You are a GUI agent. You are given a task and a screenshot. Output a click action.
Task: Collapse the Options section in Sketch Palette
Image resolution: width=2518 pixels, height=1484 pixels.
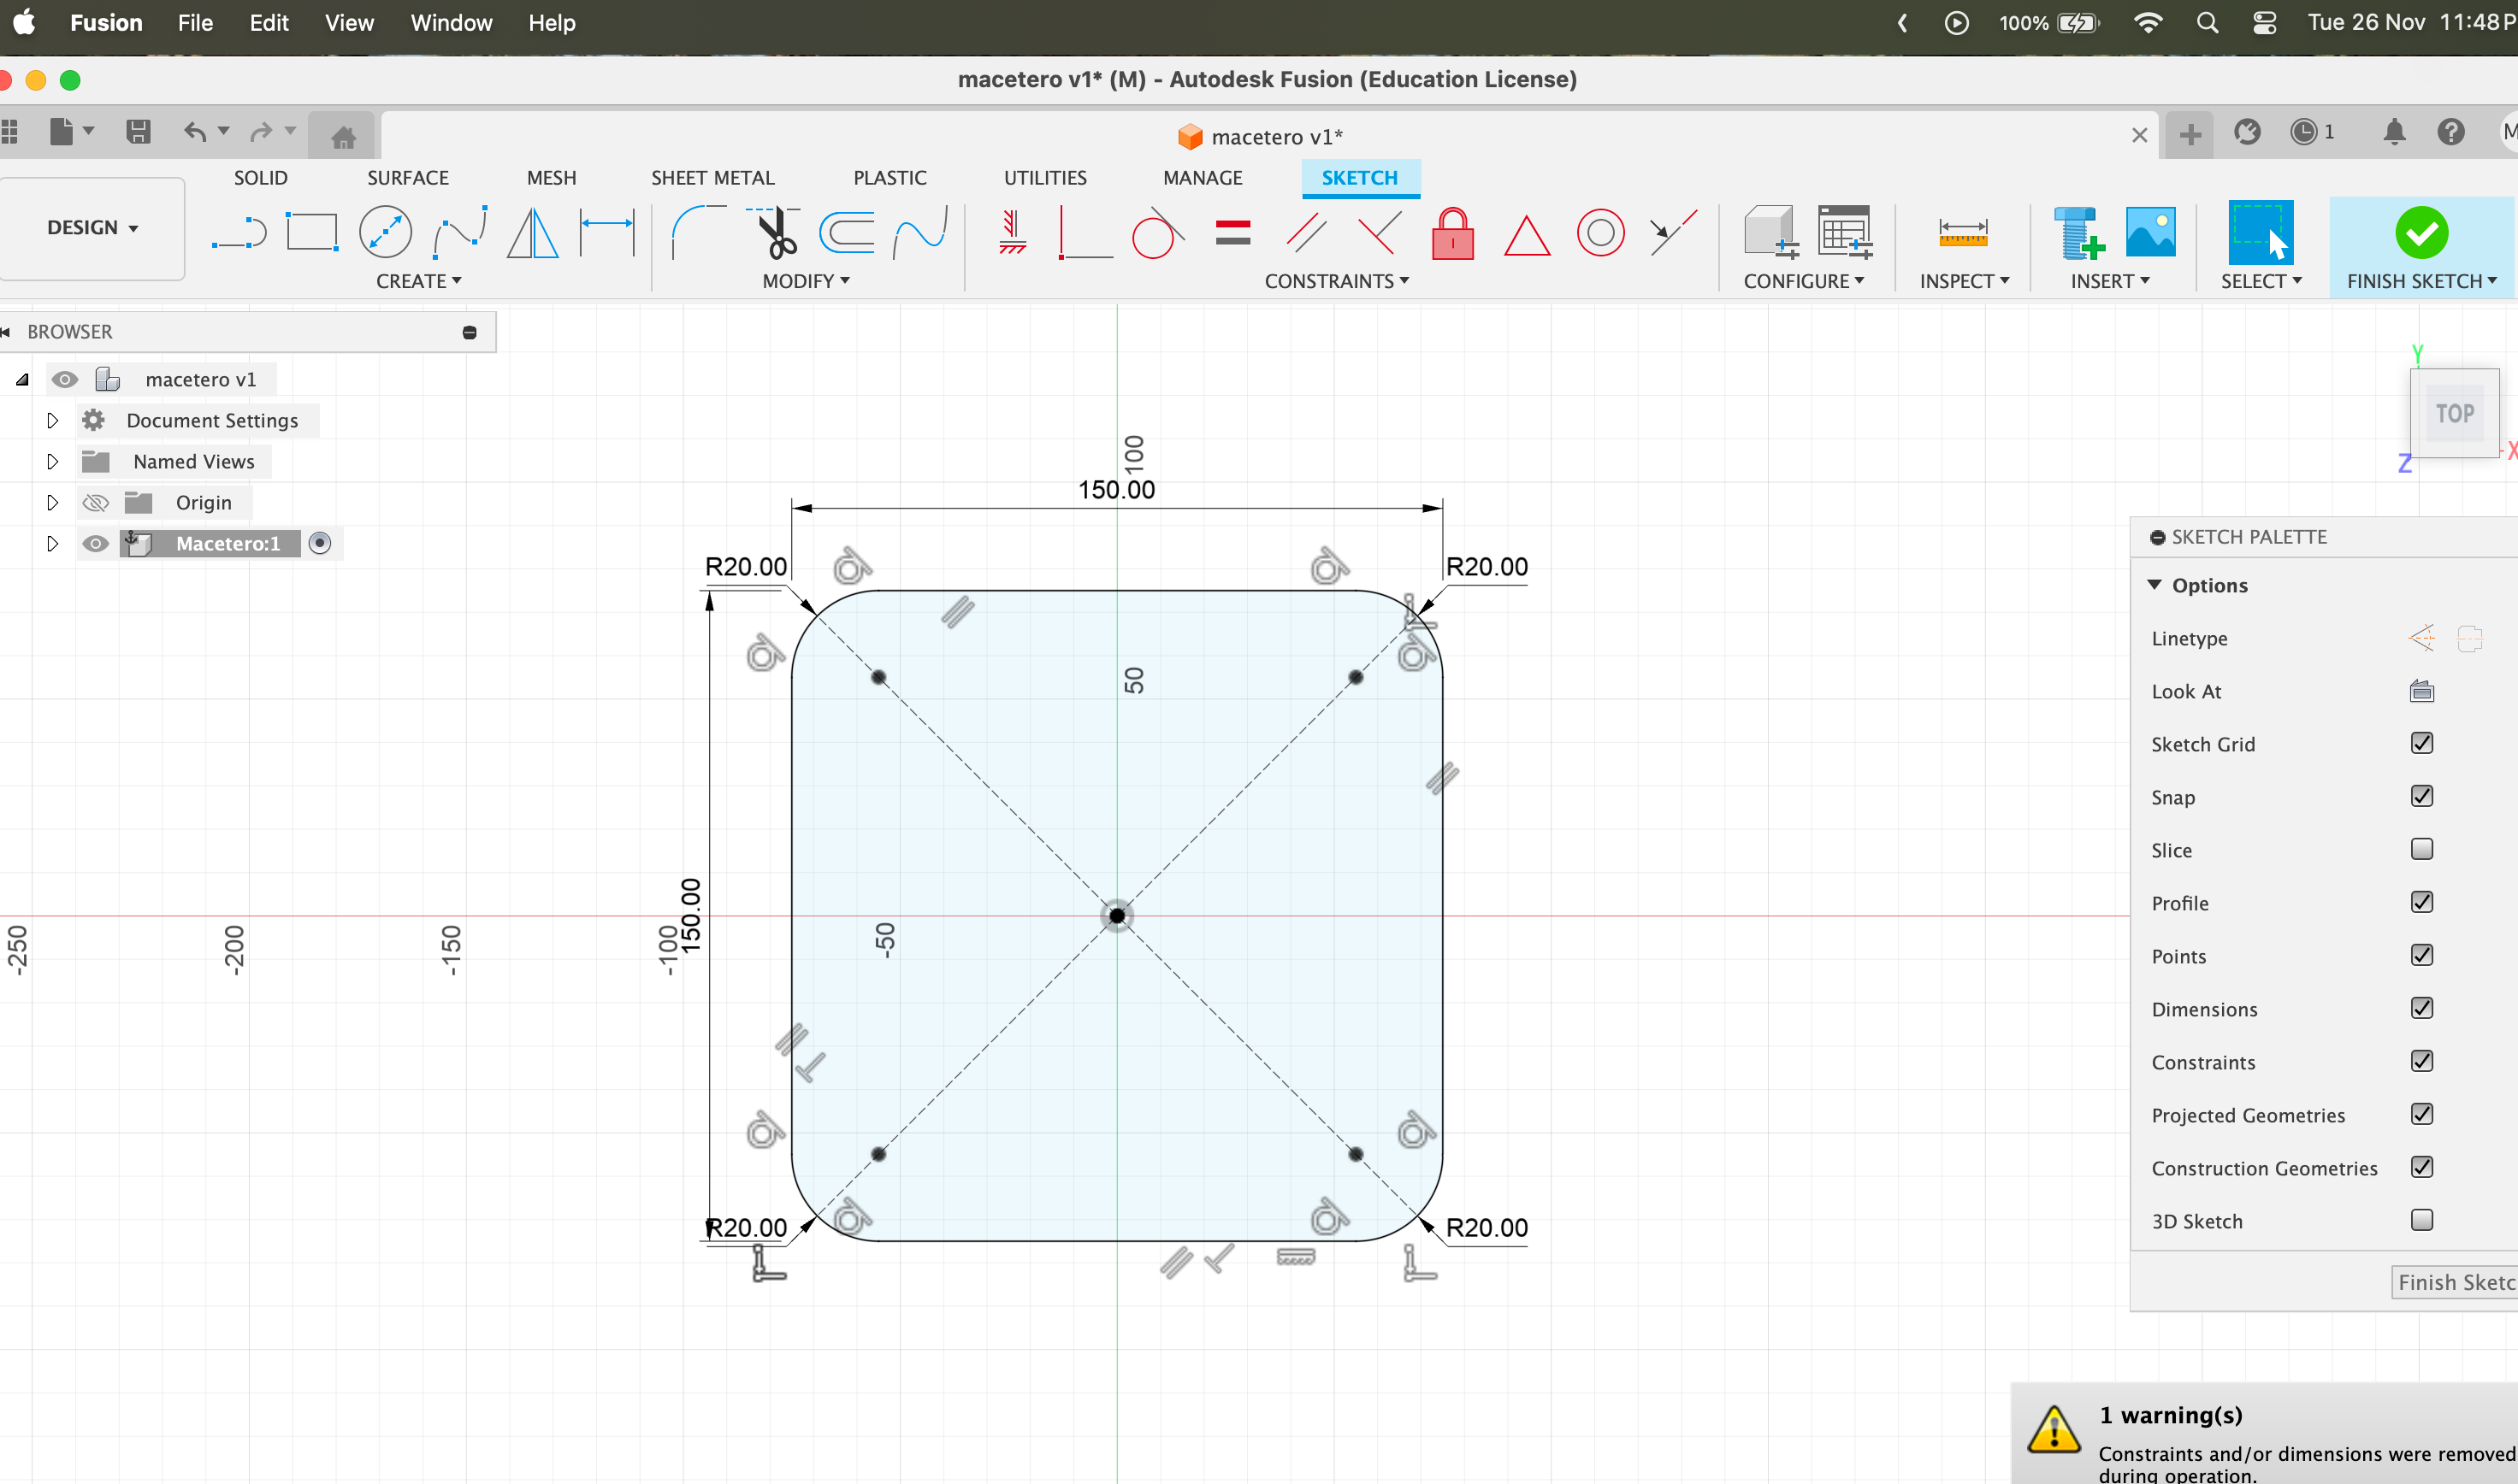click(x=2154, y=584)
